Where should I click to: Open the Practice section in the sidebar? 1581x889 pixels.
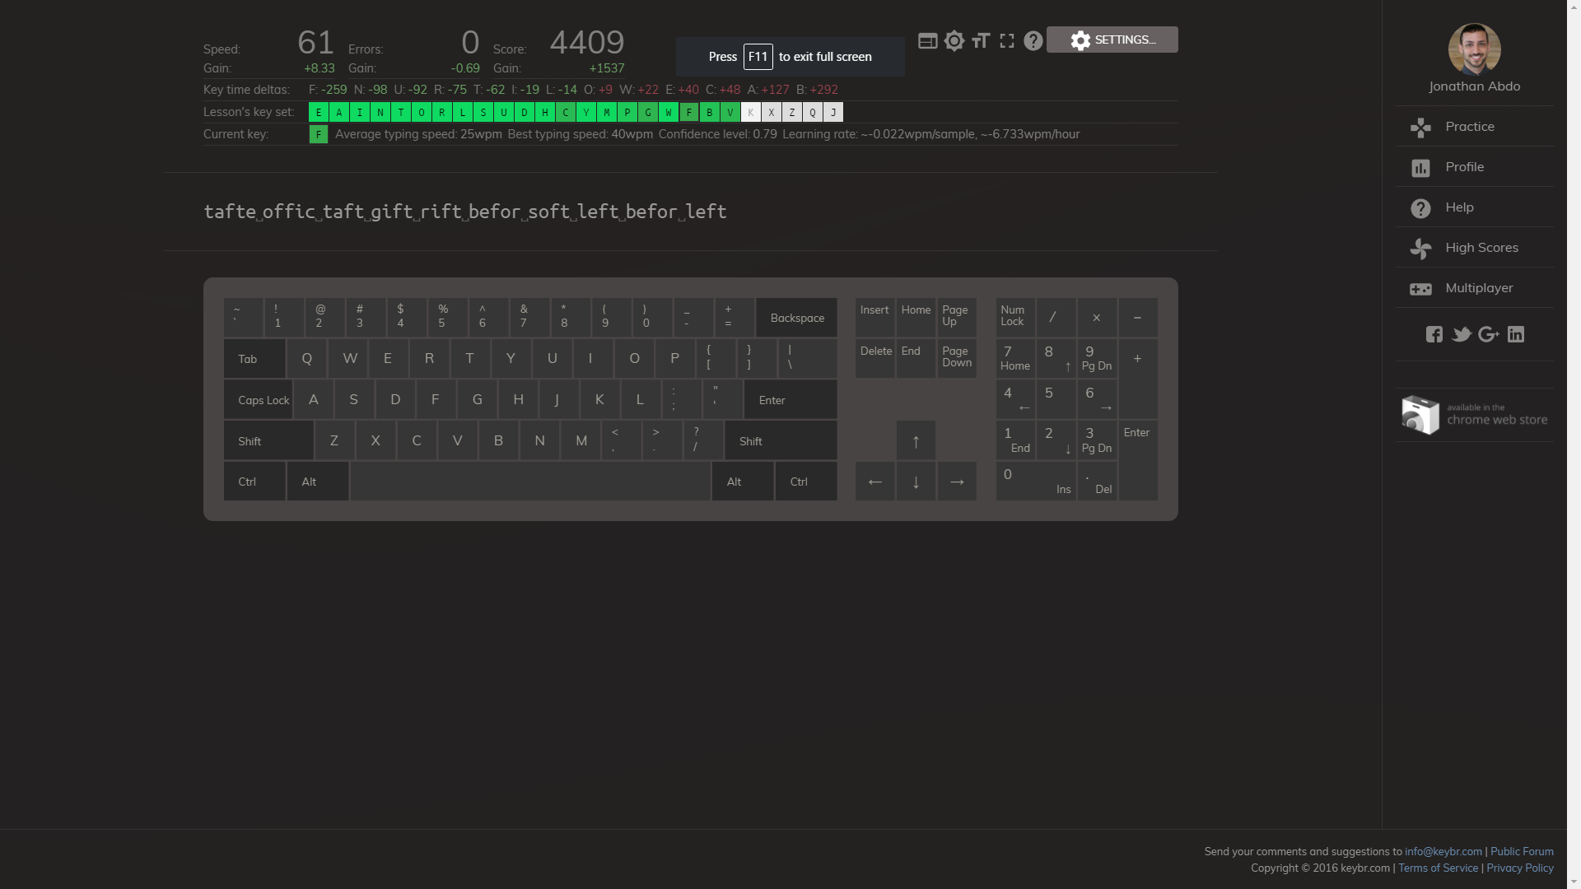(1470, 126)
